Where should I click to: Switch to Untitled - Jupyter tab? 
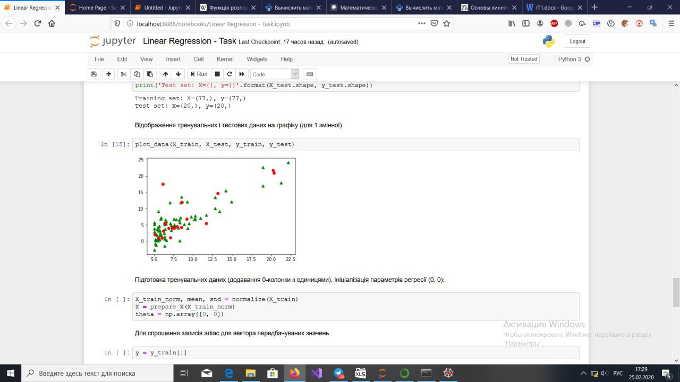(x=162, y=8)
